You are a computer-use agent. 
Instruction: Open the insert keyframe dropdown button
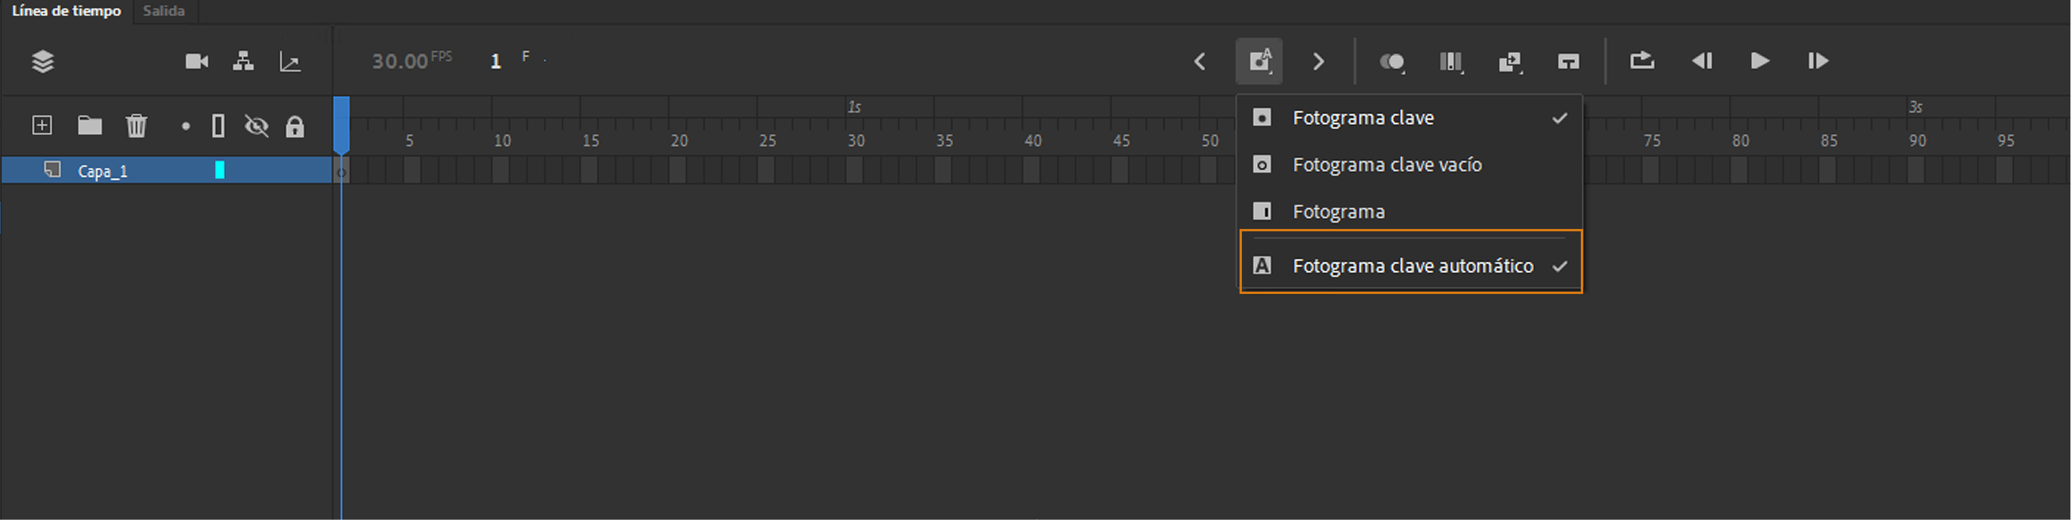(x=1259, y=62)
